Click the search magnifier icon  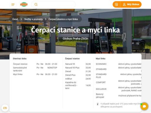coord(36,4)
